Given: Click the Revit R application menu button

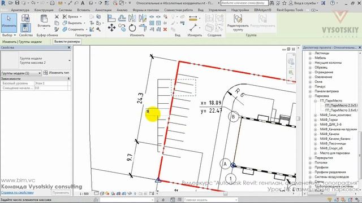Looking at the screenshot, I should [3, 3].
